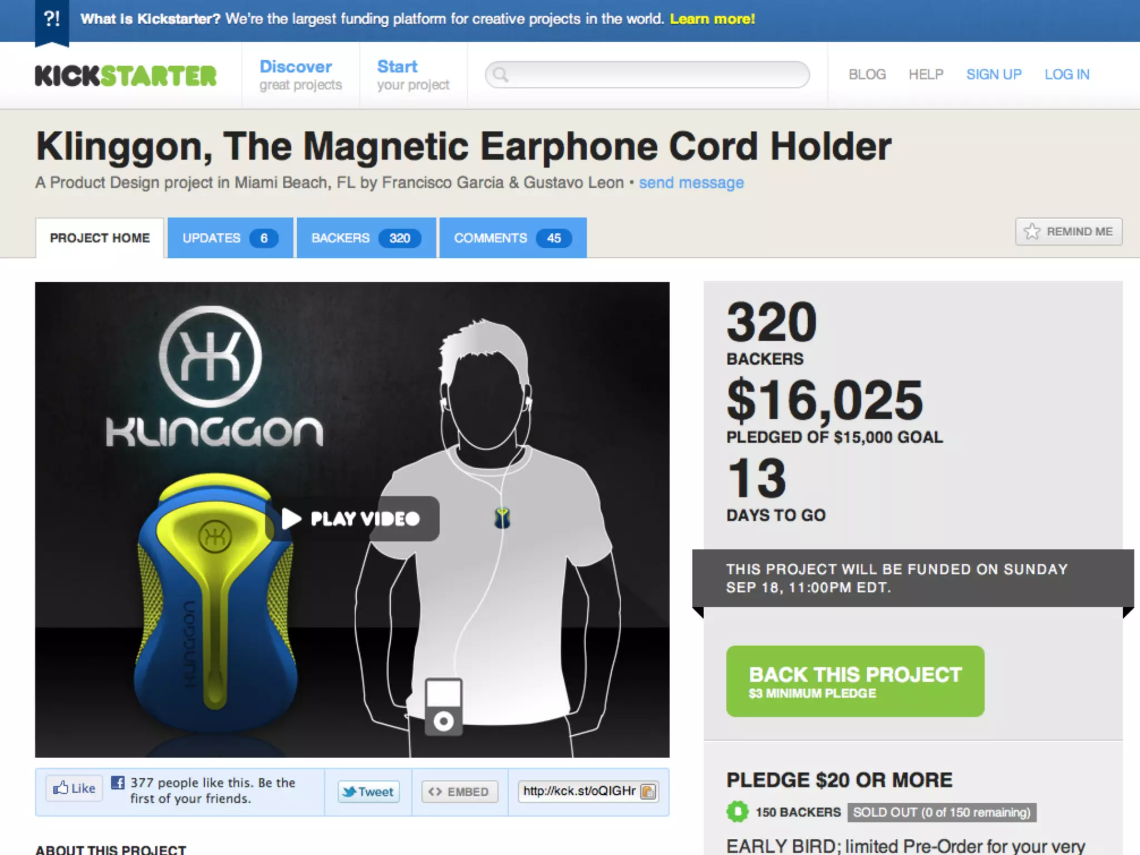Click the send message link

(x=691, y=183)
